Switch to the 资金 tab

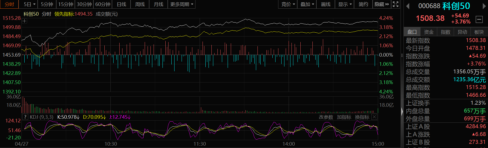tap(429, 32)
